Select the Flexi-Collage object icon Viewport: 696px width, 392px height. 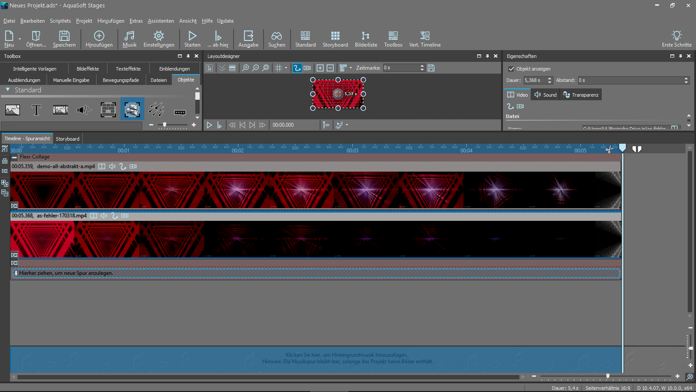132,109
